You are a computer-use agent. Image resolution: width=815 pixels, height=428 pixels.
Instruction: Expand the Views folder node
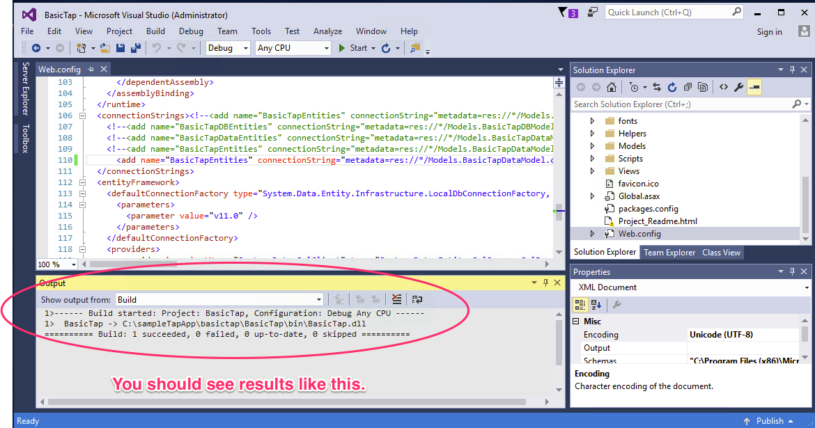tap(592, 171)
